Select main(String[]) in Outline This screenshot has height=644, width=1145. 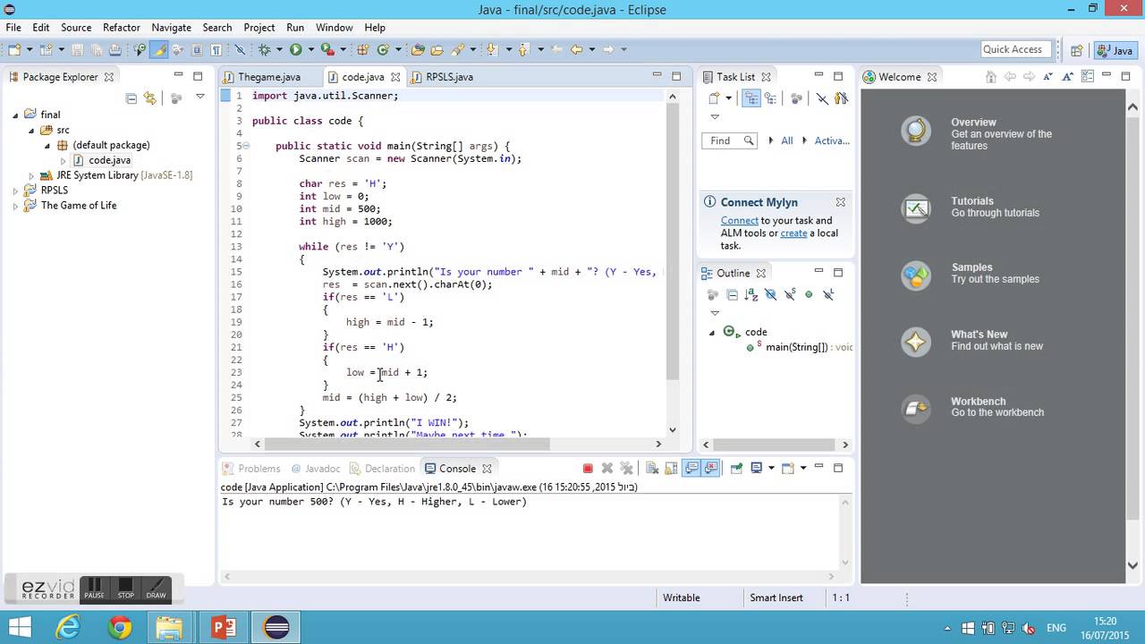point(796,347)
